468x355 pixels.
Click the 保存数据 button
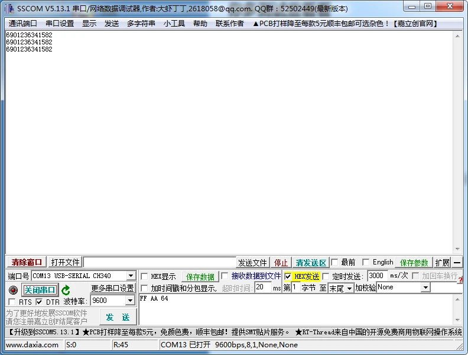200,277
